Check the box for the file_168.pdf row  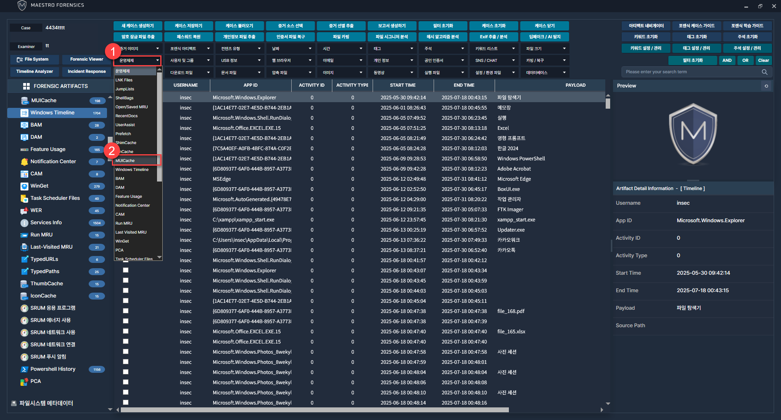click(x=126, y=311)
